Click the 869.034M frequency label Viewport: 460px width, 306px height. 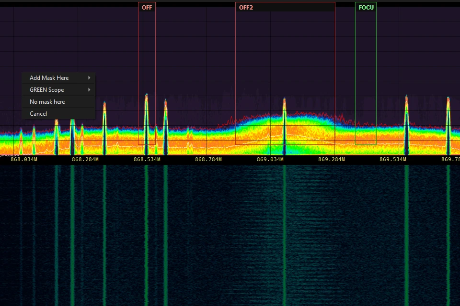tap(270, 159)
